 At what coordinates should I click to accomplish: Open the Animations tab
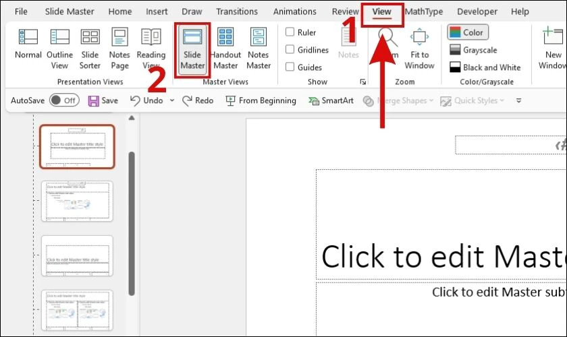click(x=295, y=11)
